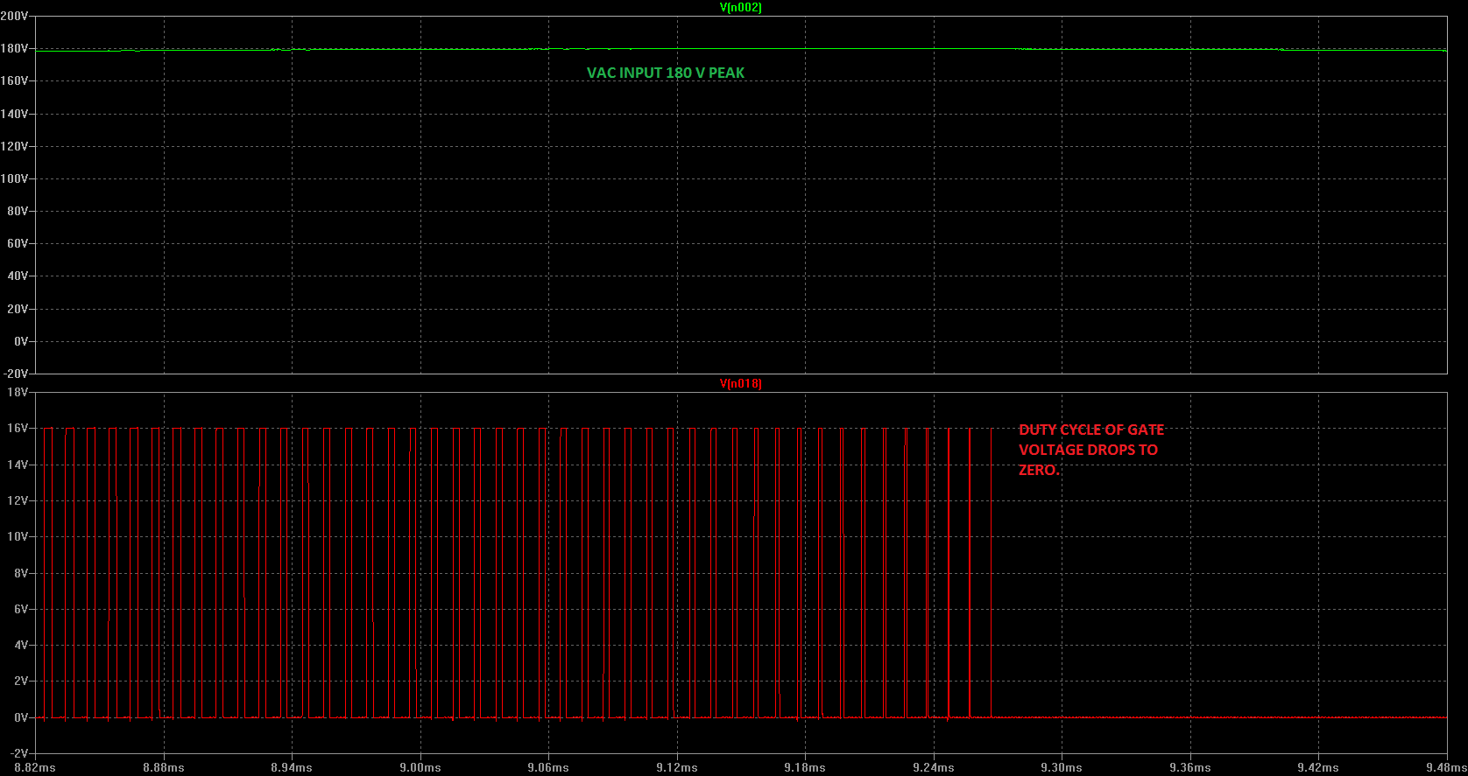1468x776 pixels.
Task: Click the 20V vertical axis label
Action: pos(18,309)
